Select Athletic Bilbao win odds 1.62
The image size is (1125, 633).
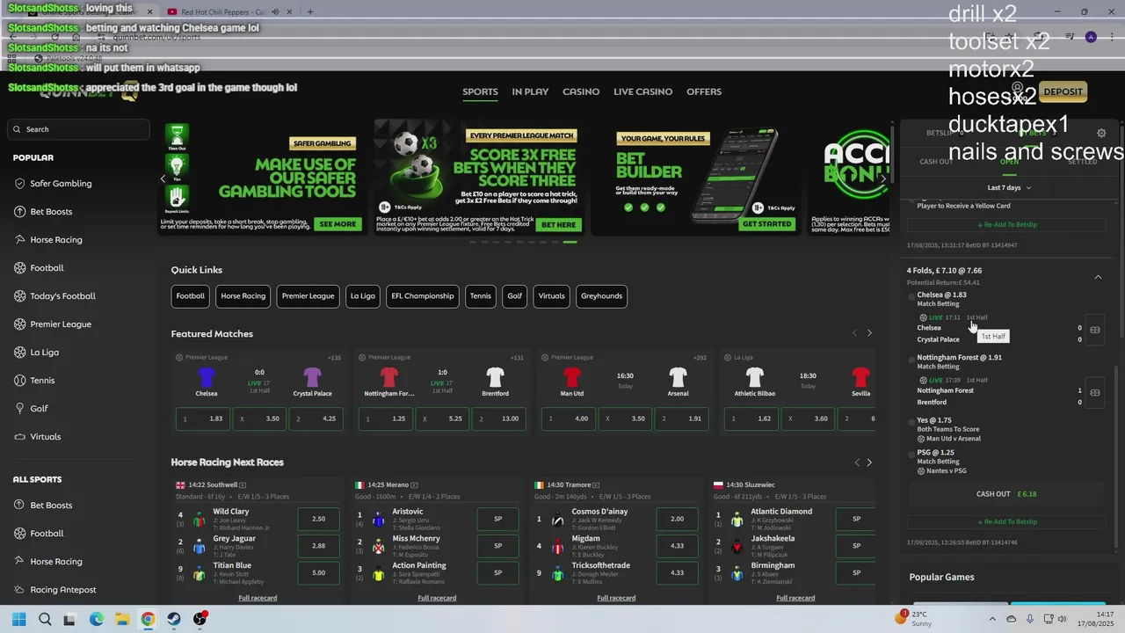(x=751, y=419)
